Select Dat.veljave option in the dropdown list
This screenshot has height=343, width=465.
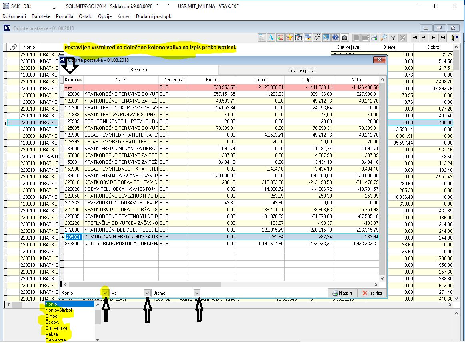pos(56,328)
